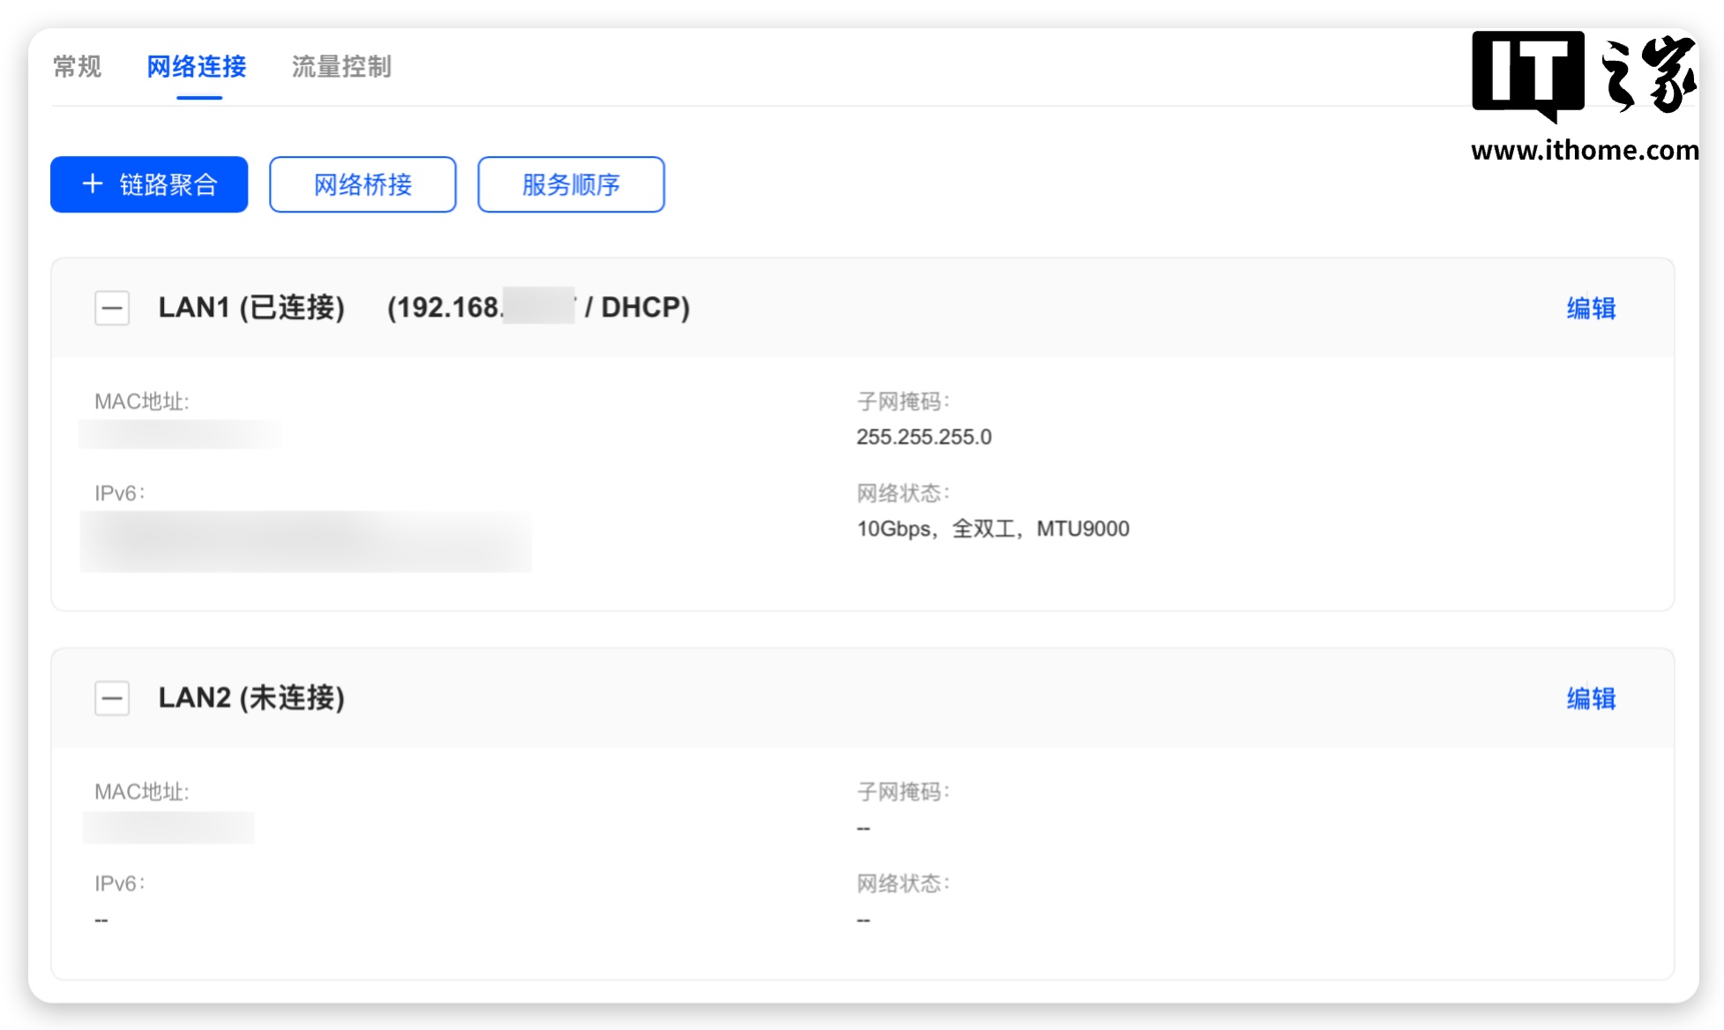
Task: Click the LAN1 IPv6 label
Action: (x=120, y=493)
